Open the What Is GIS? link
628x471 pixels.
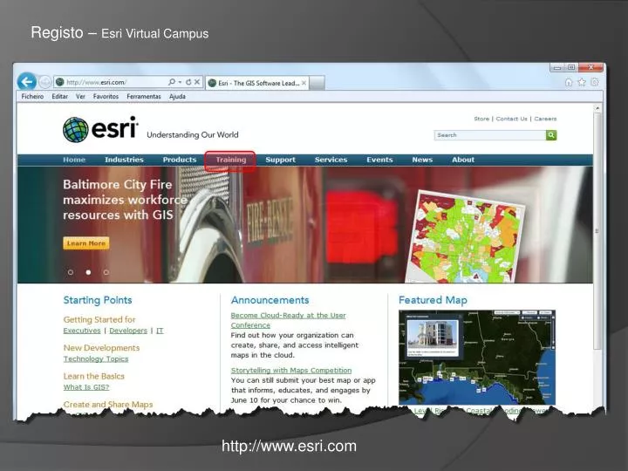(86, 387)
